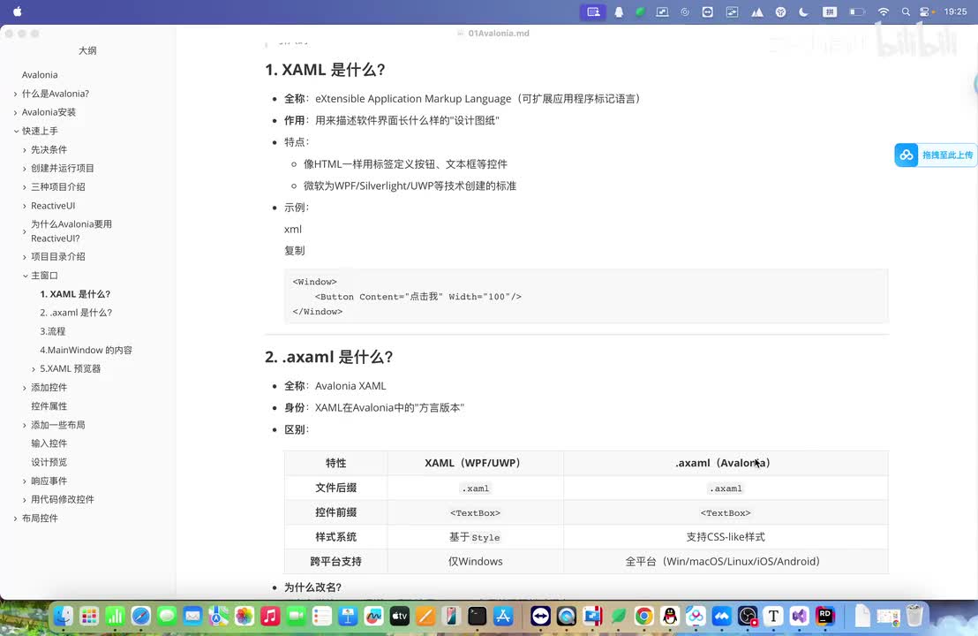The image size is (978, 636).
Task: Collapse the 快速上手 outline section
Action: (16, 131)
